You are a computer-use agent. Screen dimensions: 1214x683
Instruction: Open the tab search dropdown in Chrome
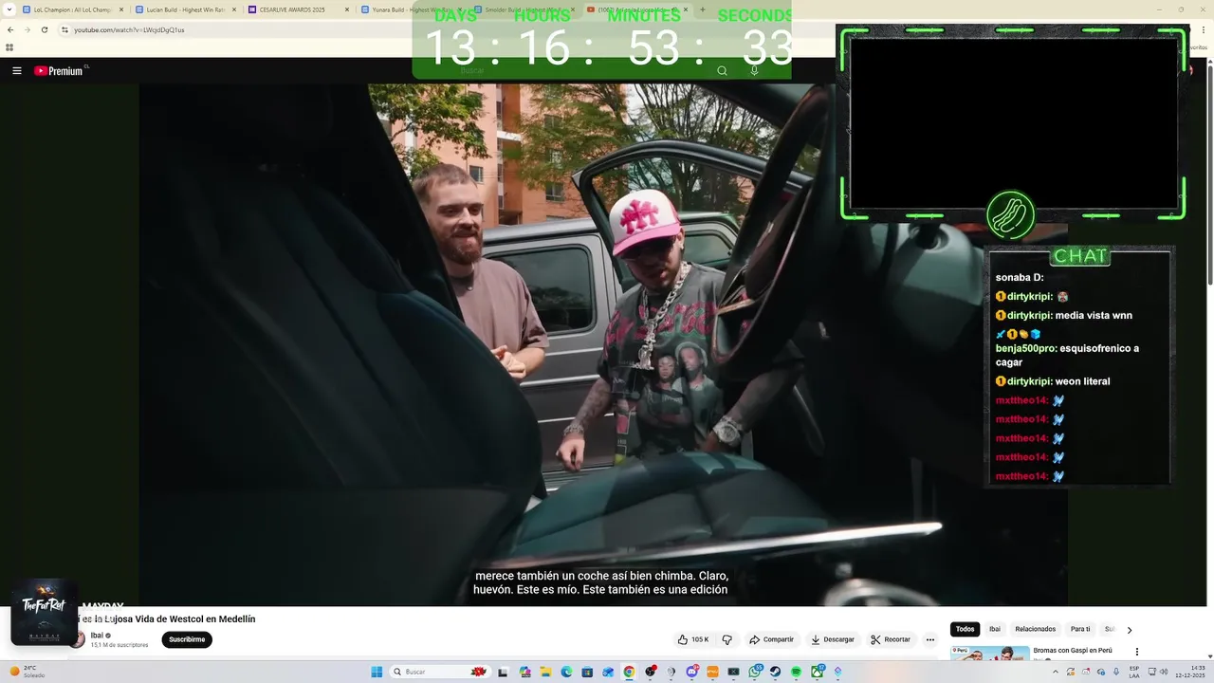(9, 9)
